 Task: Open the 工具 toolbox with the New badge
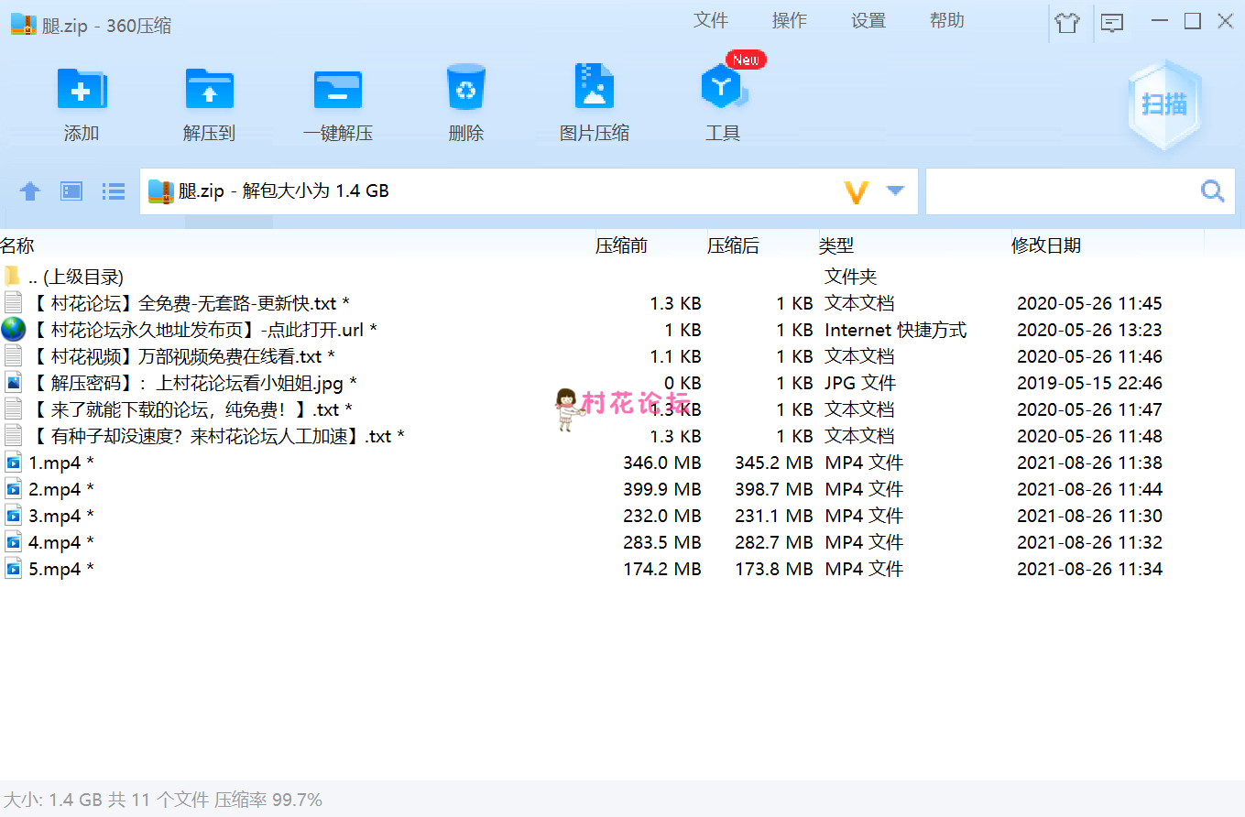pyautogui.click(x=724, y=88)
